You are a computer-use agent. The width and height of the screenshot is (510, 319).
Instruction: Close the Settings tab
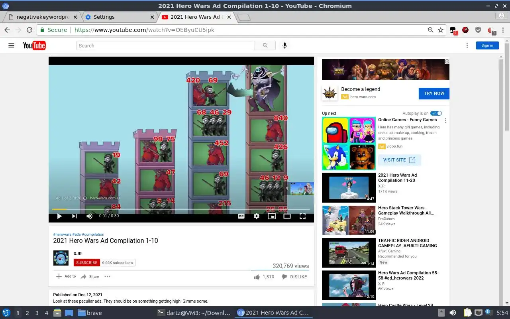[152, 17]
